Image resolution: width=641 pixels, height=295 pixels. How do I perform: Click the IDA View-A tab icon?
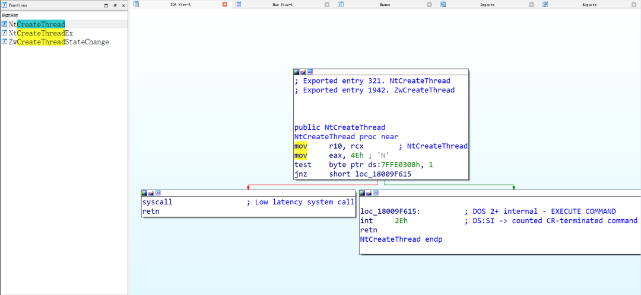[137, 5]
